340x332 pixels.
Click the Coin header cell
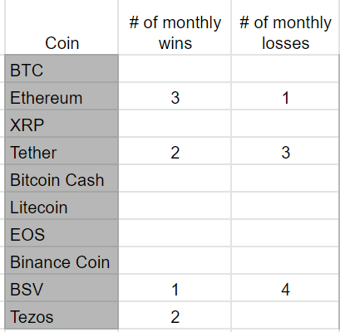click(62, 27)
